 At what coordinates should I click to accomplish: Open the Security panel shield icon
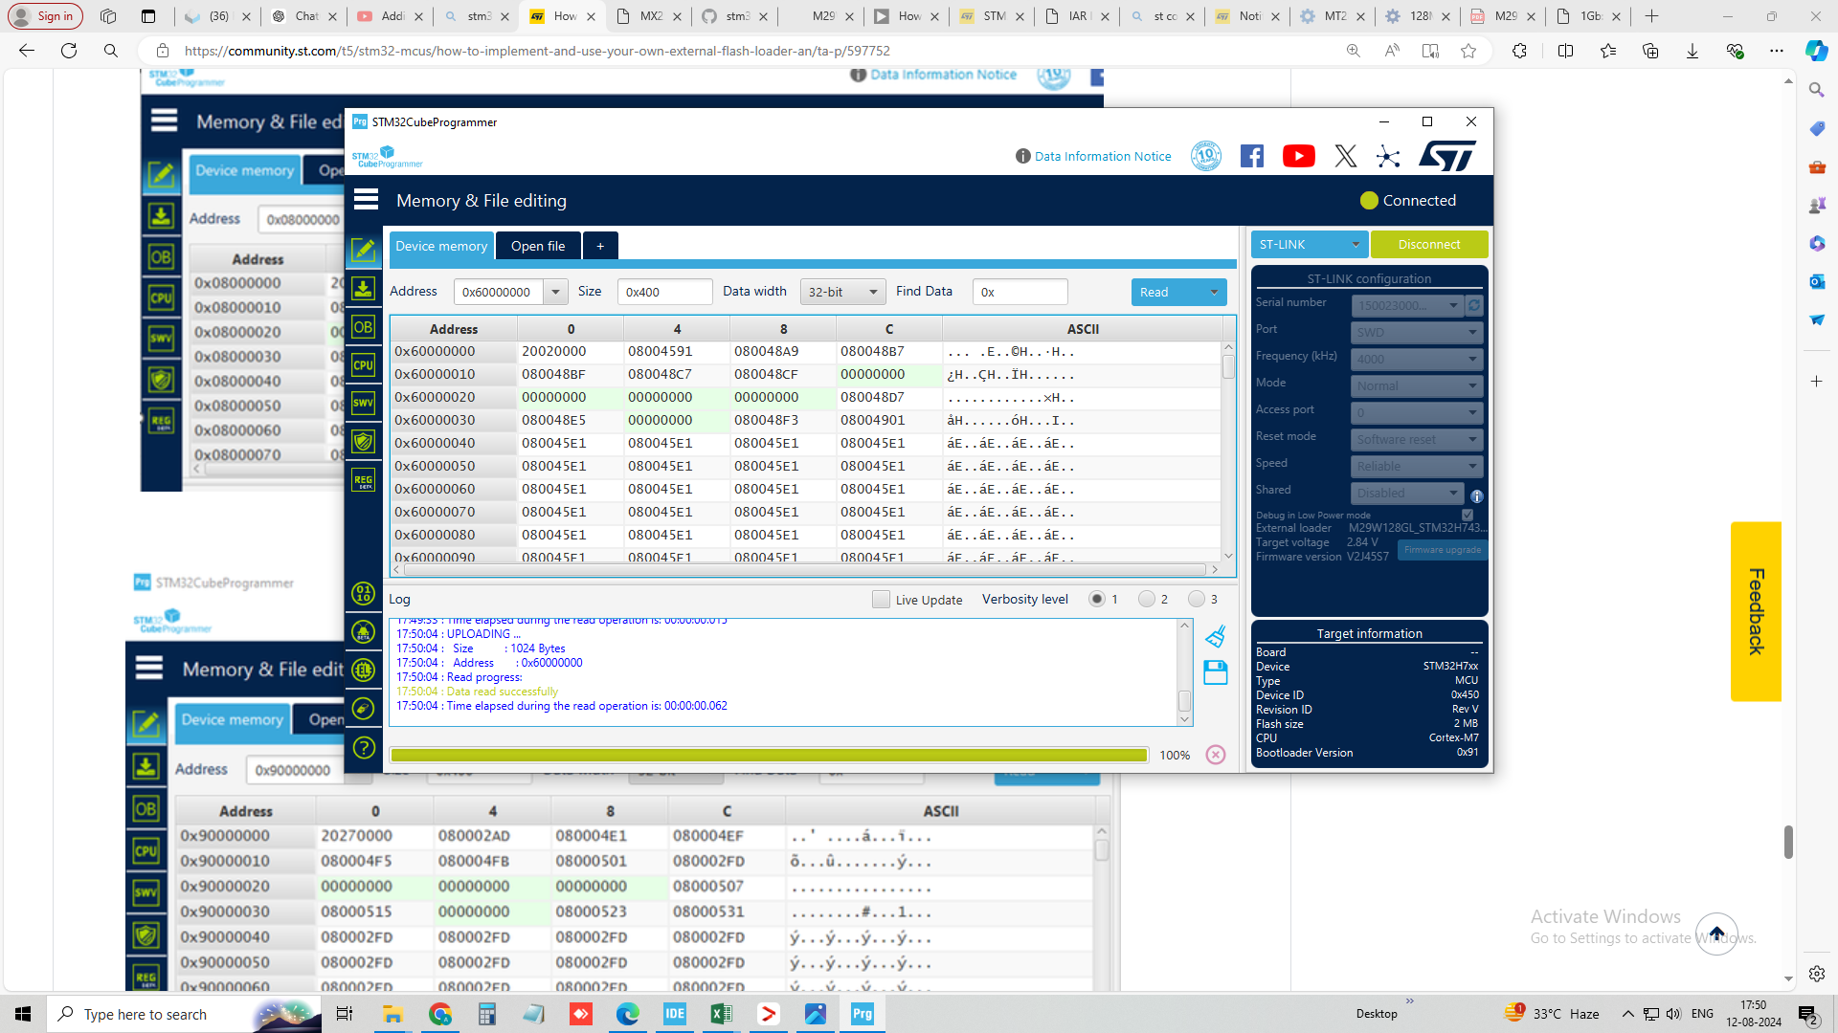[x=364, y=440]
